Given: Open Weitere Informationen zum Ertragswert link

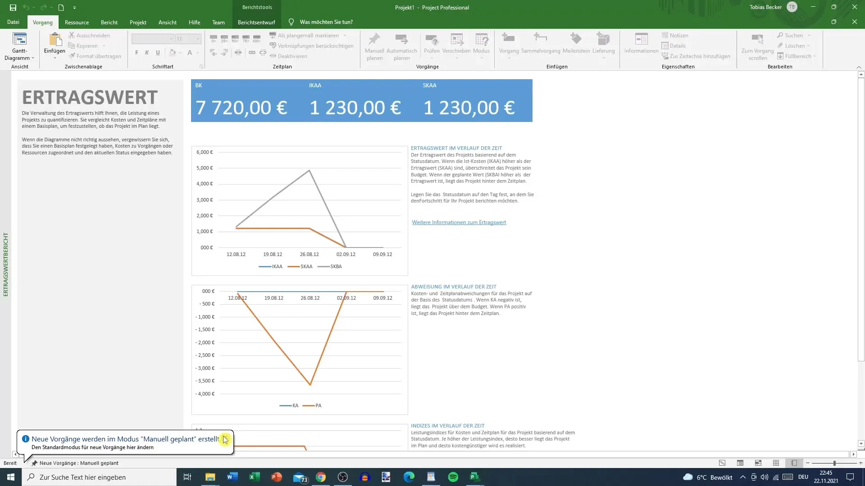Looking at the screenshot, I should [x=459, y=222].
